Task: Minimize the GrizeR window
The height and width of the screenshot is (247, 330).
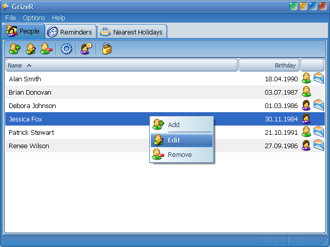Action: 303,6
